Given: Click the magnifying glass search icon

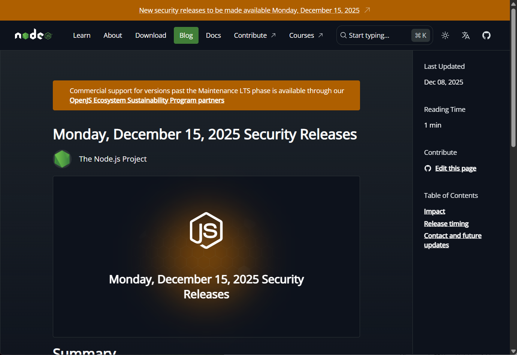Looking at the screenshot, I should 343,35.
